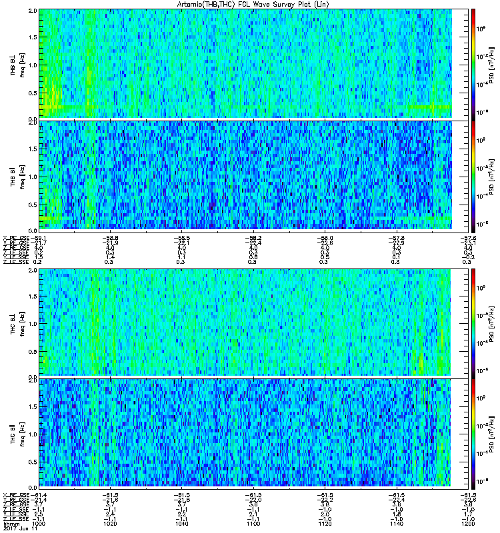Click the Y_LF_SSE value '0.8'
500x533 pixels.
click(253, 257)
